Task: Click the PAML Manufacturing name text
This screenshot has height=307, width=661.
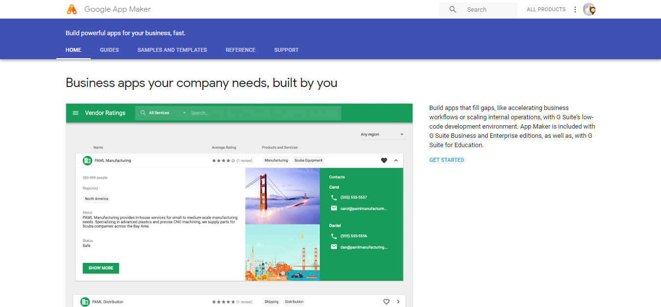Action: [112, 160]
